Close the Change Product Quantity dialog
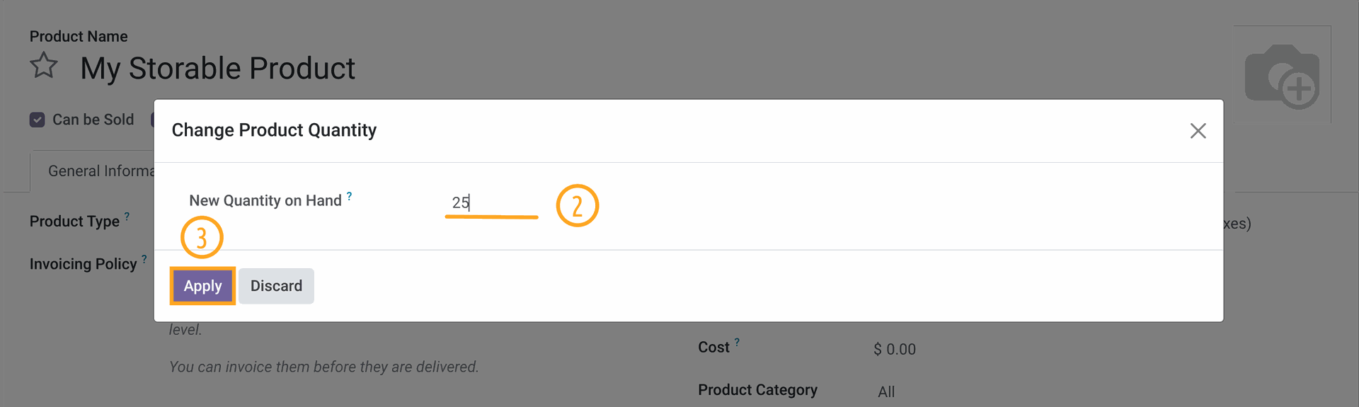The height and width of the screenshot is (407, 1359). tap(1198, 131)
